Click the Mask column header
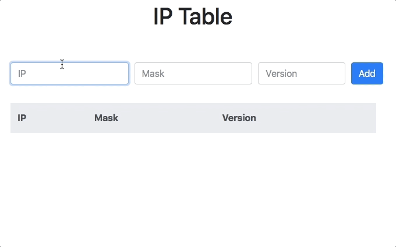 [x=107, y=118]
